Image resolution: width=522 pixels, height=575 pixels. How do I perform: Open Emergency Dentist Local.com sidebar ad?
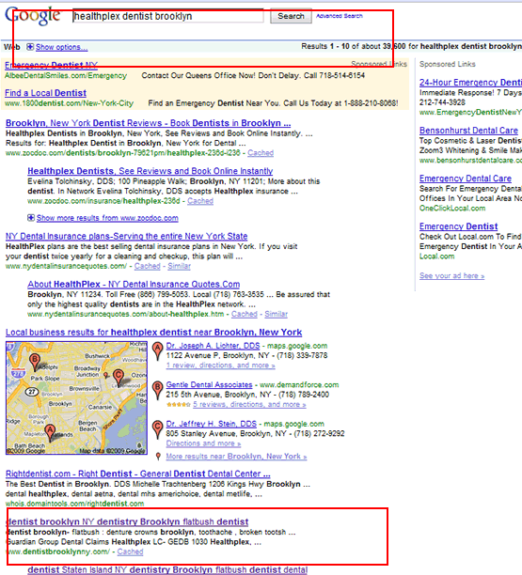(458, 226)
